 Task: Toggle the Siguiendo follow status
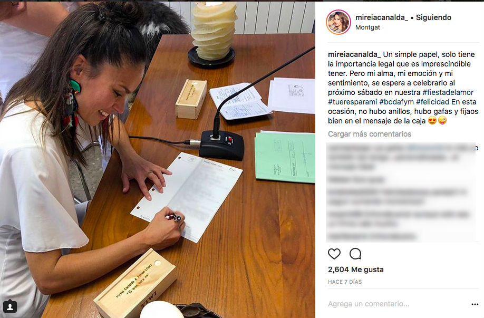pos(433,17)
